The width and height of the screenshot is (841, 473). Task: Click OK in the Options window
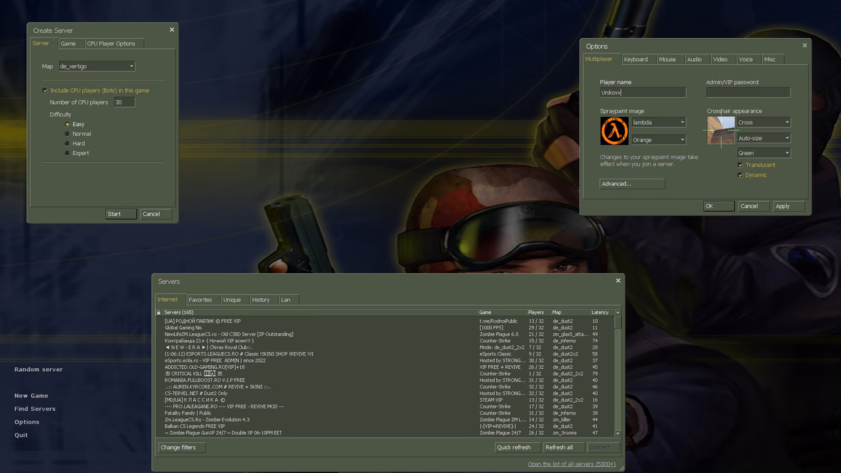click(x=719, y=206)
